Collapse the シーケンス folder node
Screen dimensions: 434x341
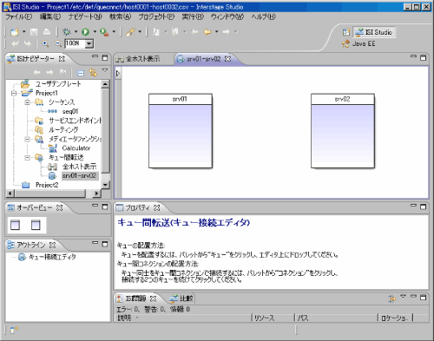[x=27, y=102]
